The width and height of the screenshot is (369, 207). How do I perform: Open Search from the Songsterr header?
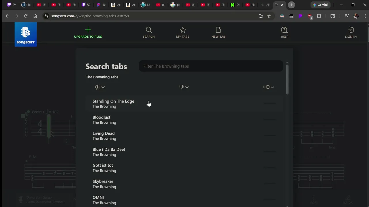tap(149, 32)
